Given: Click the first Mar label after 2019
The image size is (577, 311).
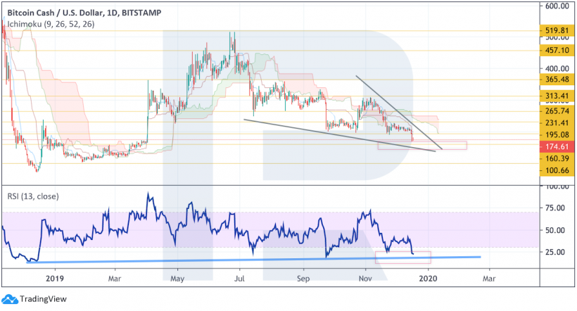Looking at the screenshot, I should pos(115,279).
